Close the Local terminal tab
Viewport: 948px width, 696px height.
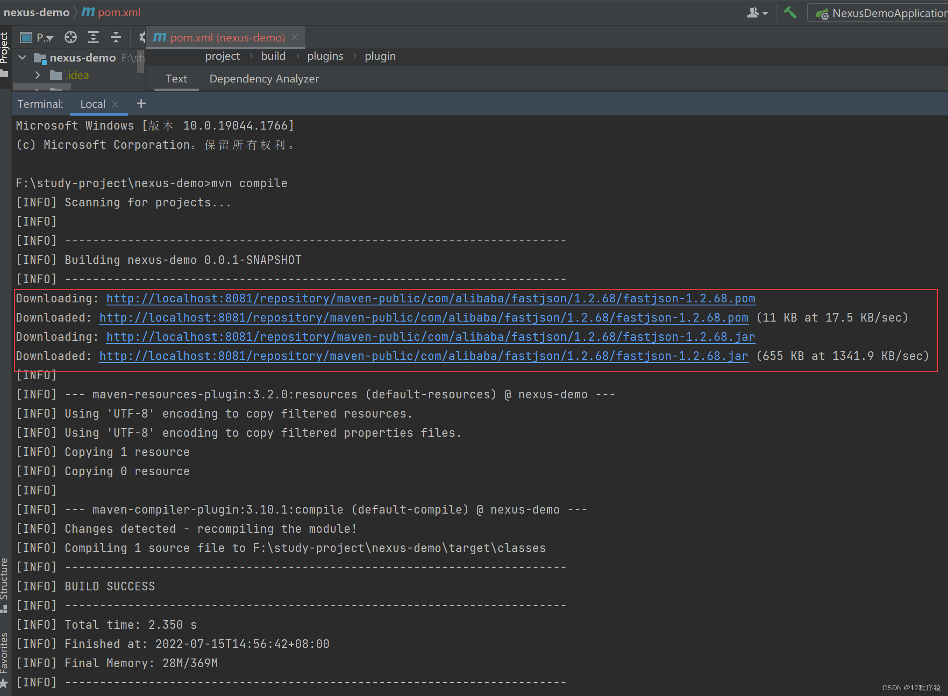coord(115,104)
